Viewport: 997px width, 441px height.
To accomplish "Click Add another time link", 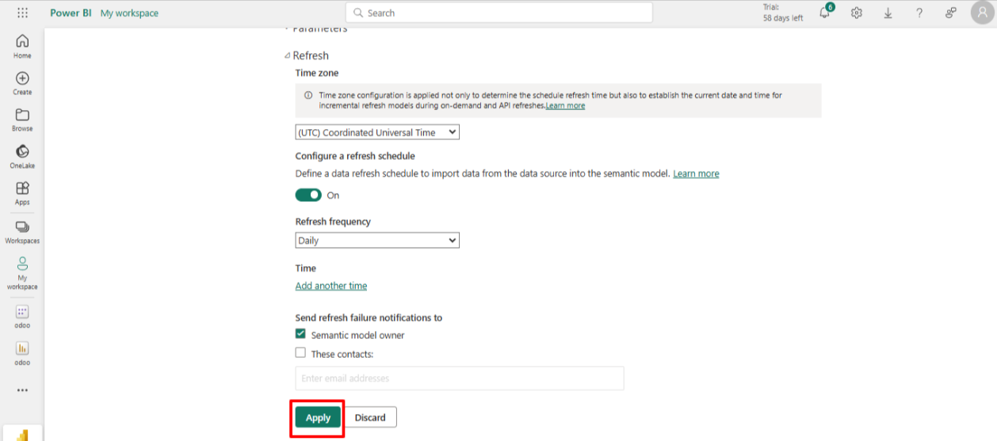I will [x=331, y=286].
